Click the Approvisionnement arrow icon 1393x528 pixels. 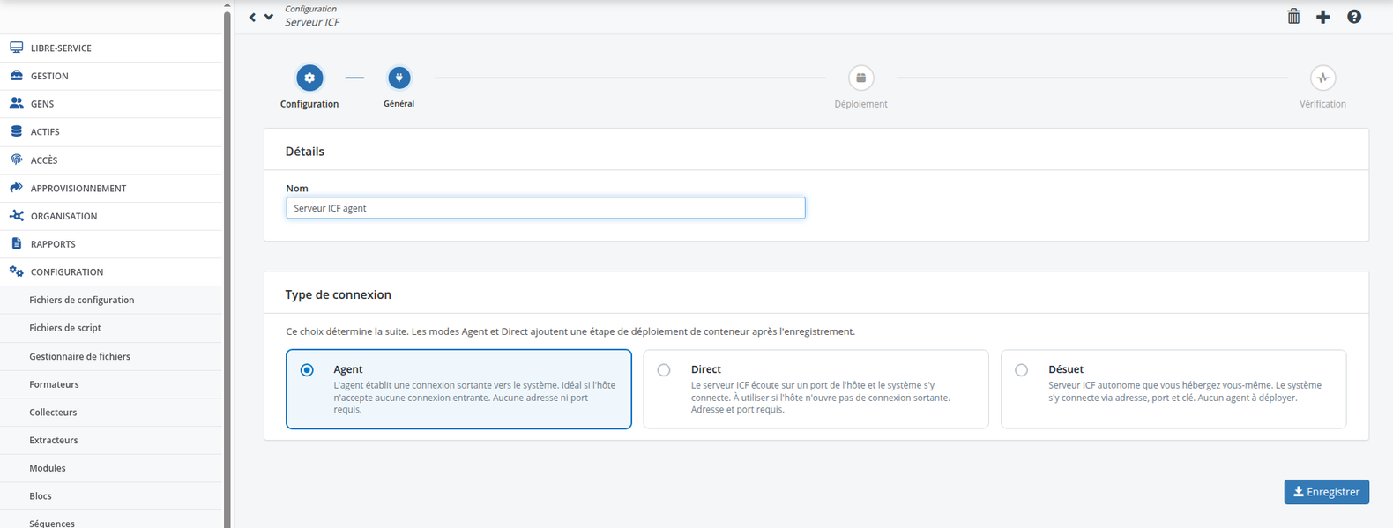click(x=16, y=188)
